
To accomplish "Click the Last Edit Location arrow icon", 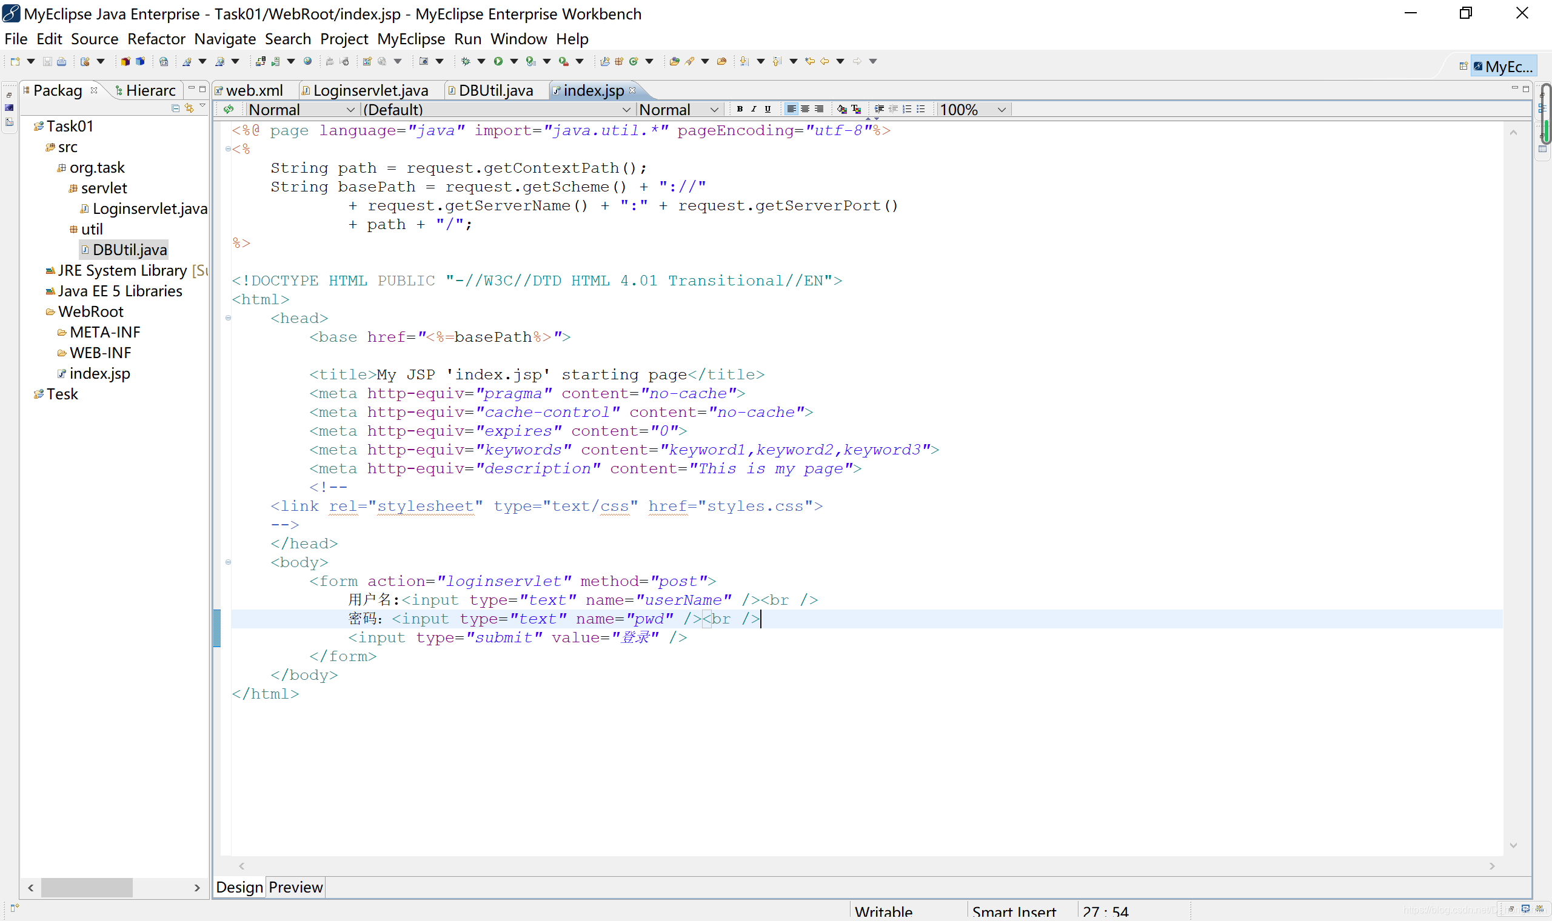I will [809, 61].
